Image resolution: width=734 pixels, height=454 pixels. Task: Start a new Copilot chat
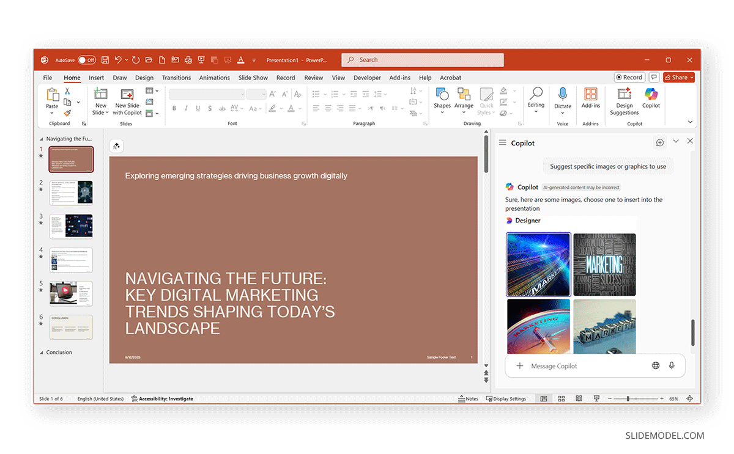click(660, 142)
